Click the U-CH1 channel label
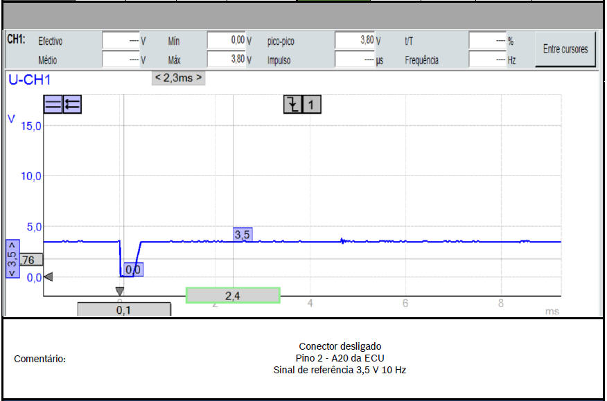The width and height of the screenshot is (607, 401). pyautogui.click(x=29, y=80)
